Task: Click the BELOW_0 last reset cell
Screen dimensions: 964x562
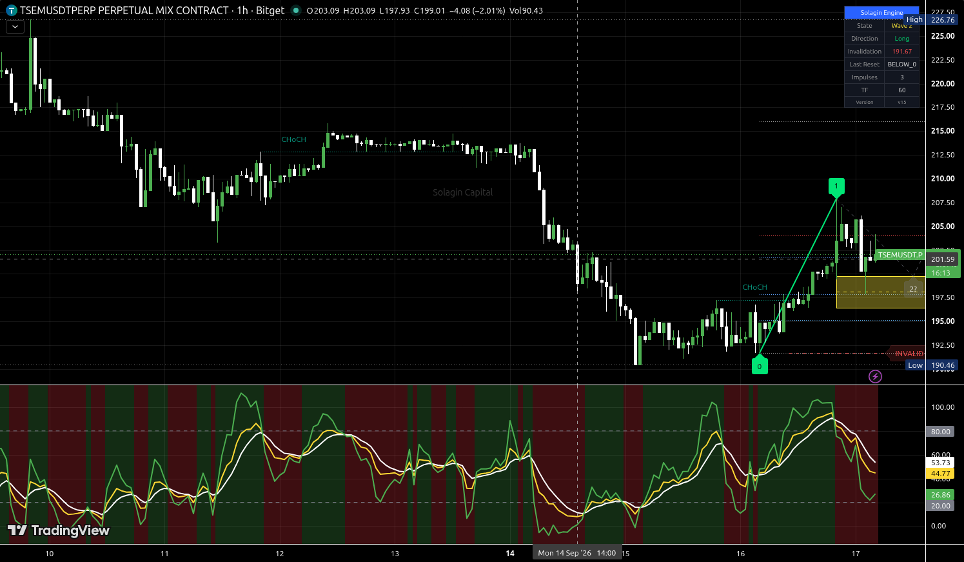Action: click(901, 65)
